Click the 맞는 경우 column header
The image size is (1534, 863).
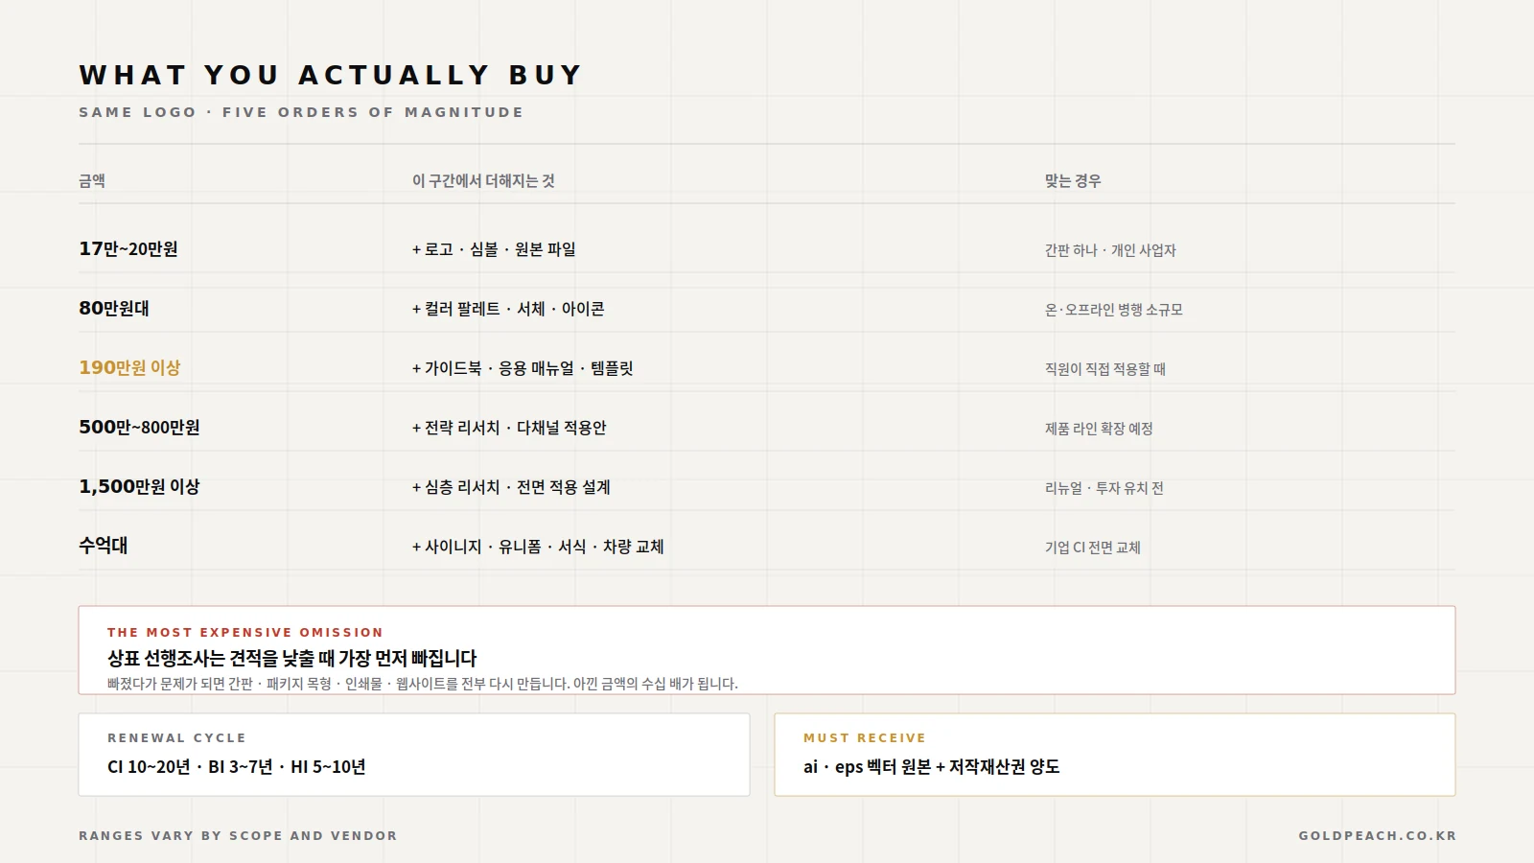coord(1073,180)
